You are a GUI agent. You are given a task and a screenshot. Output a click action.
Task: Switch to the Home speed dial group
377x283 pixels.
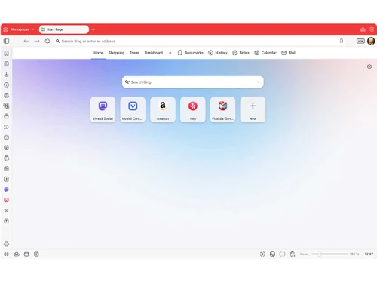[99, 53]
